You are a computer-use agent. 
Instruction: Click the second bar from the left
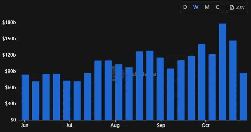tap(35, 101)
